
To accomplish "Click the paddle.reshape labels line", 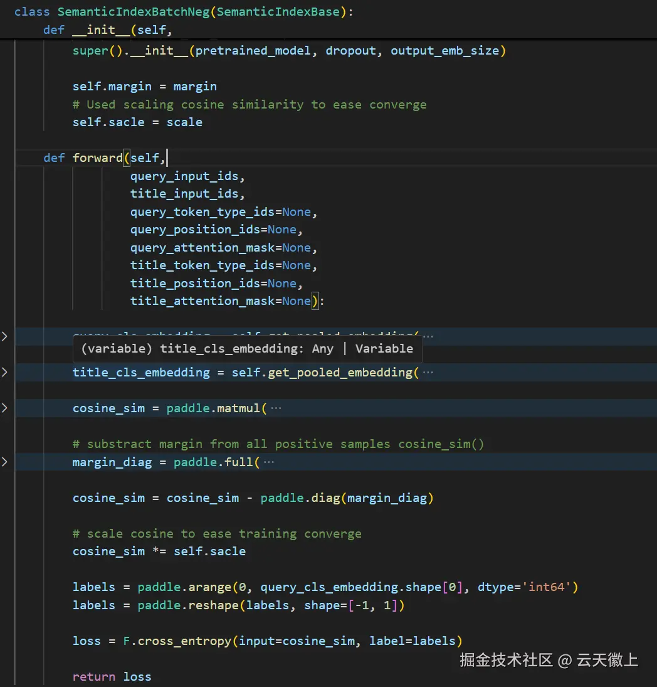I will (x=239, y=605).
